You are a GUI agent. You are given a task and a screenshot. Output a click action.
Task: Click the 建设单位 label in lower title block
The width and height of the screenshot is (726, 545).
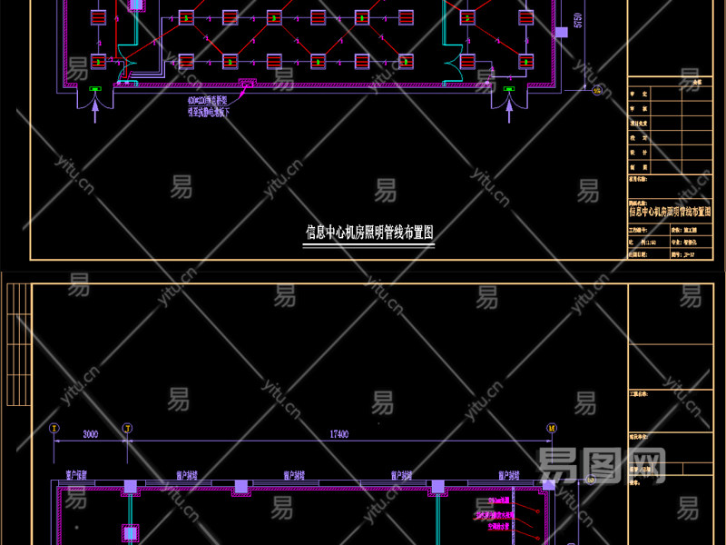(x=639, y=437)
